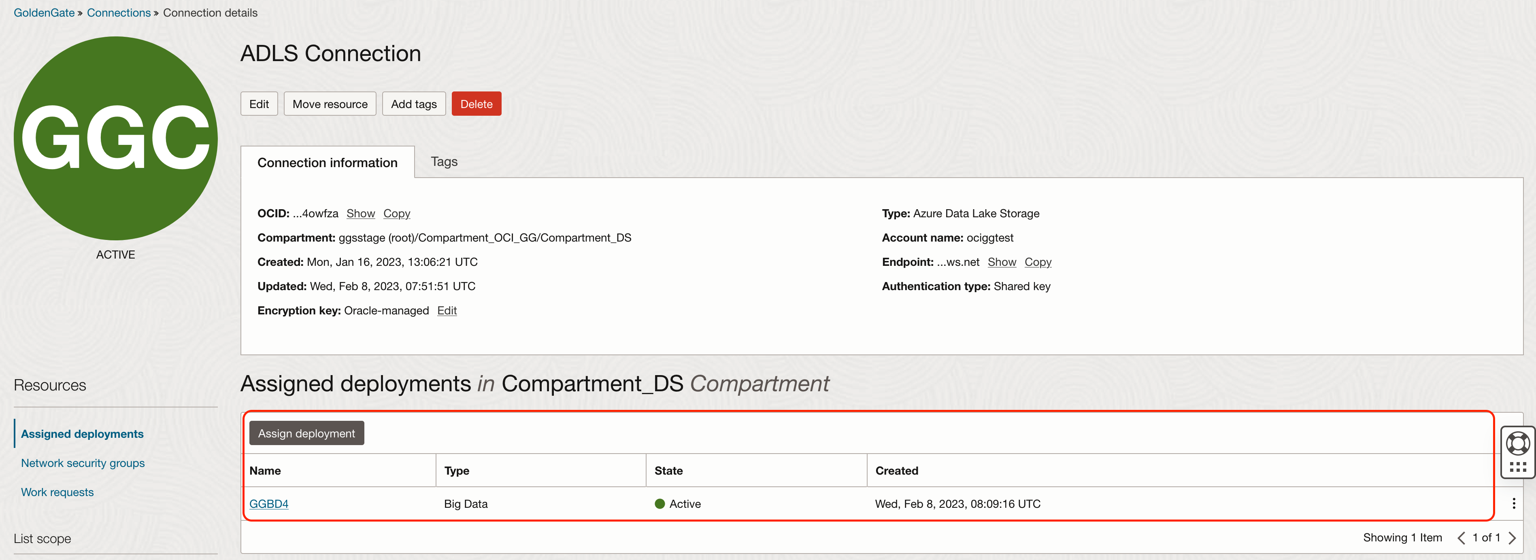Show the full OCID value
Image resolution: width=1536 pixels, height=560 pixels.
click(x=360, y=213)
